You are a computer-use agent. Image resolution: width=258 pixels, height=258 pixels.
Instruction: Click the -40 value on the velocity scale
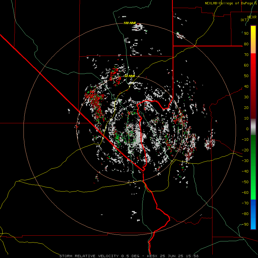tap(245, 171)
